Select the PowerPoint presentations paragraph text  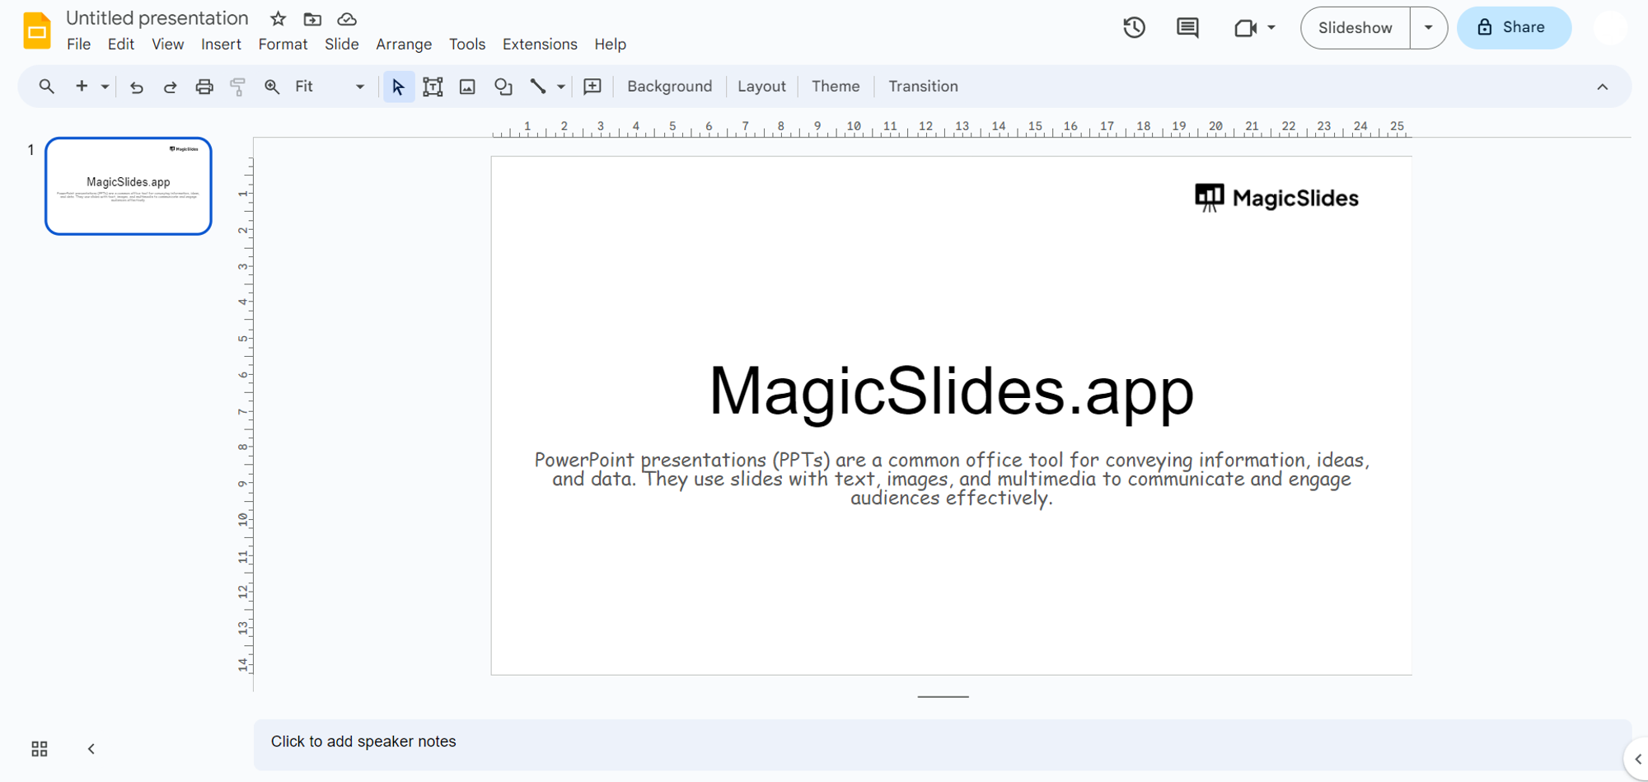952,479
